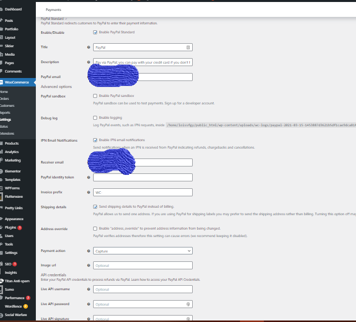Open Marketing in the sidebar

click(x=13, y=160)
